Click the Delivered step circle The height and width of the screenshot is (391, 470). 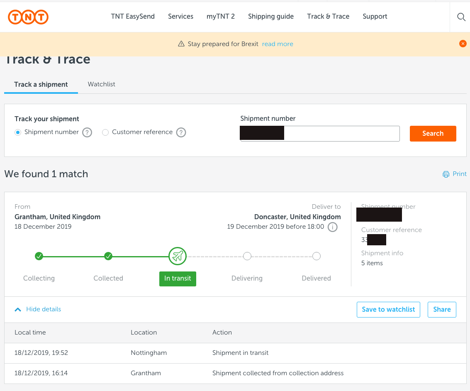[x=316, y=256]
